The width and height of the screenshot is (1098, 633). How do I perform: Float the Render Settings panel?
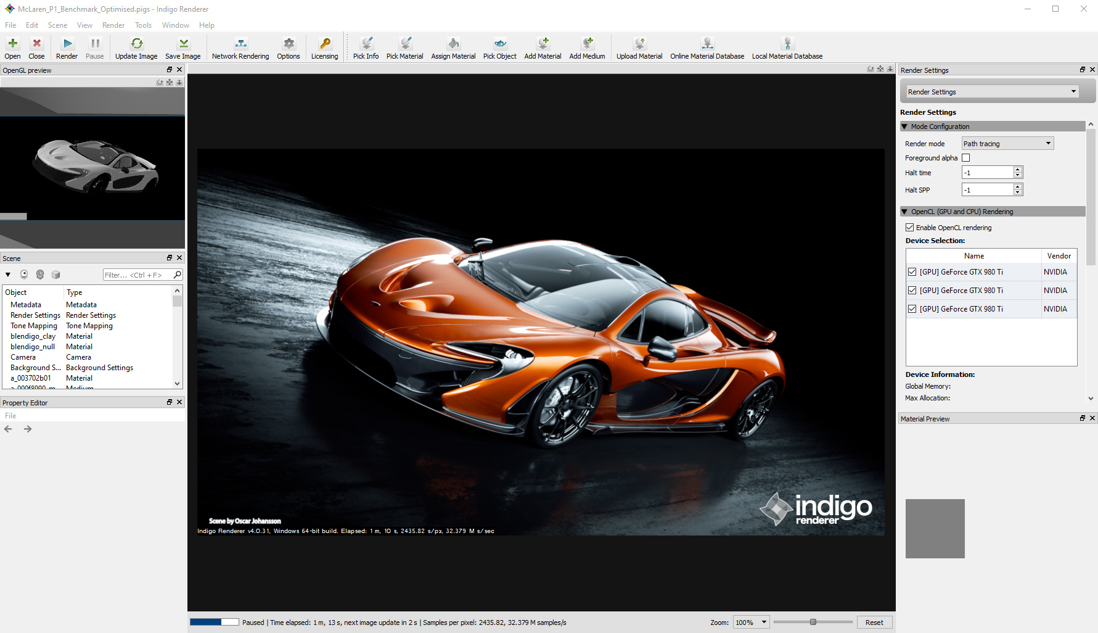[1083, 70]
